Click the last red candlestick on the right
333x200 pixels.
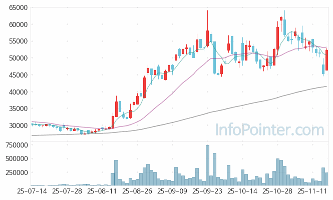tap(326, 59)
